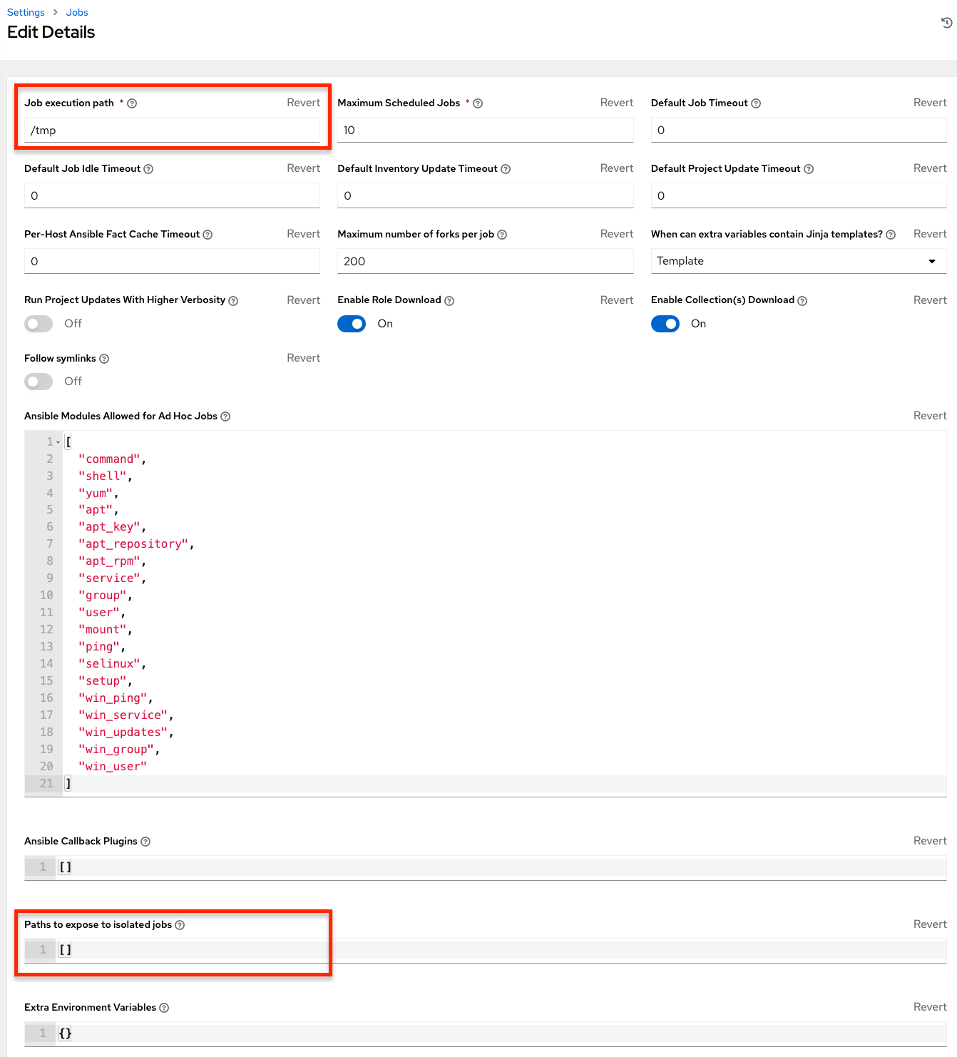Show help for Enable Role Download
This screenshot has height=1057, width=957.
click(x=449, y=301)
